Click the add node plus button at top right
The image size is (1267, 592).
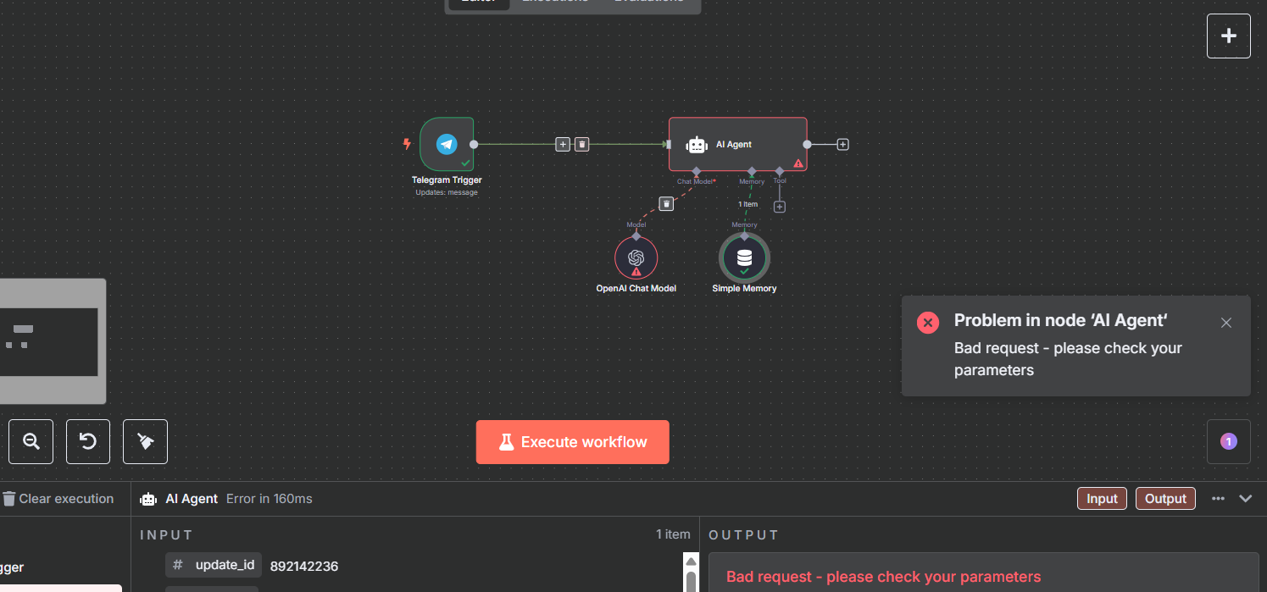click(x=1229, y=36)
